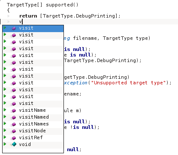Select the visitNames completion item
178x155 pixels.
click(33, 124)
